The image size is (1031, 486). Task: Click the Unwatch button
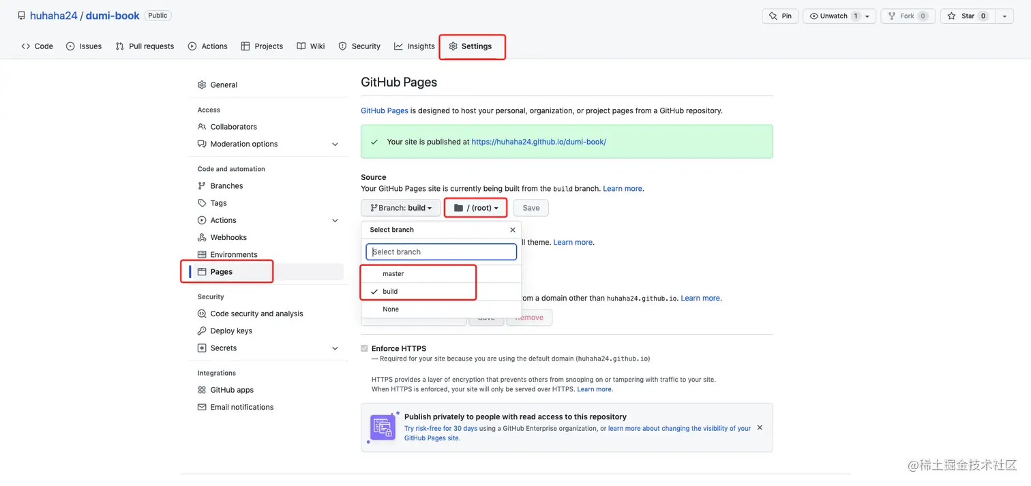833,16
